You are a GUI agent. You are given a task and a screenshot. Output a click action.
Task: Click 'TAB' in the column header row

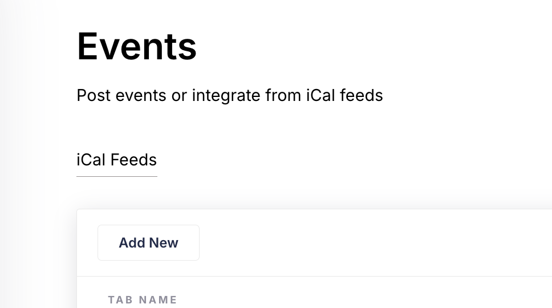pyautogui.click(x=120, y=299)
